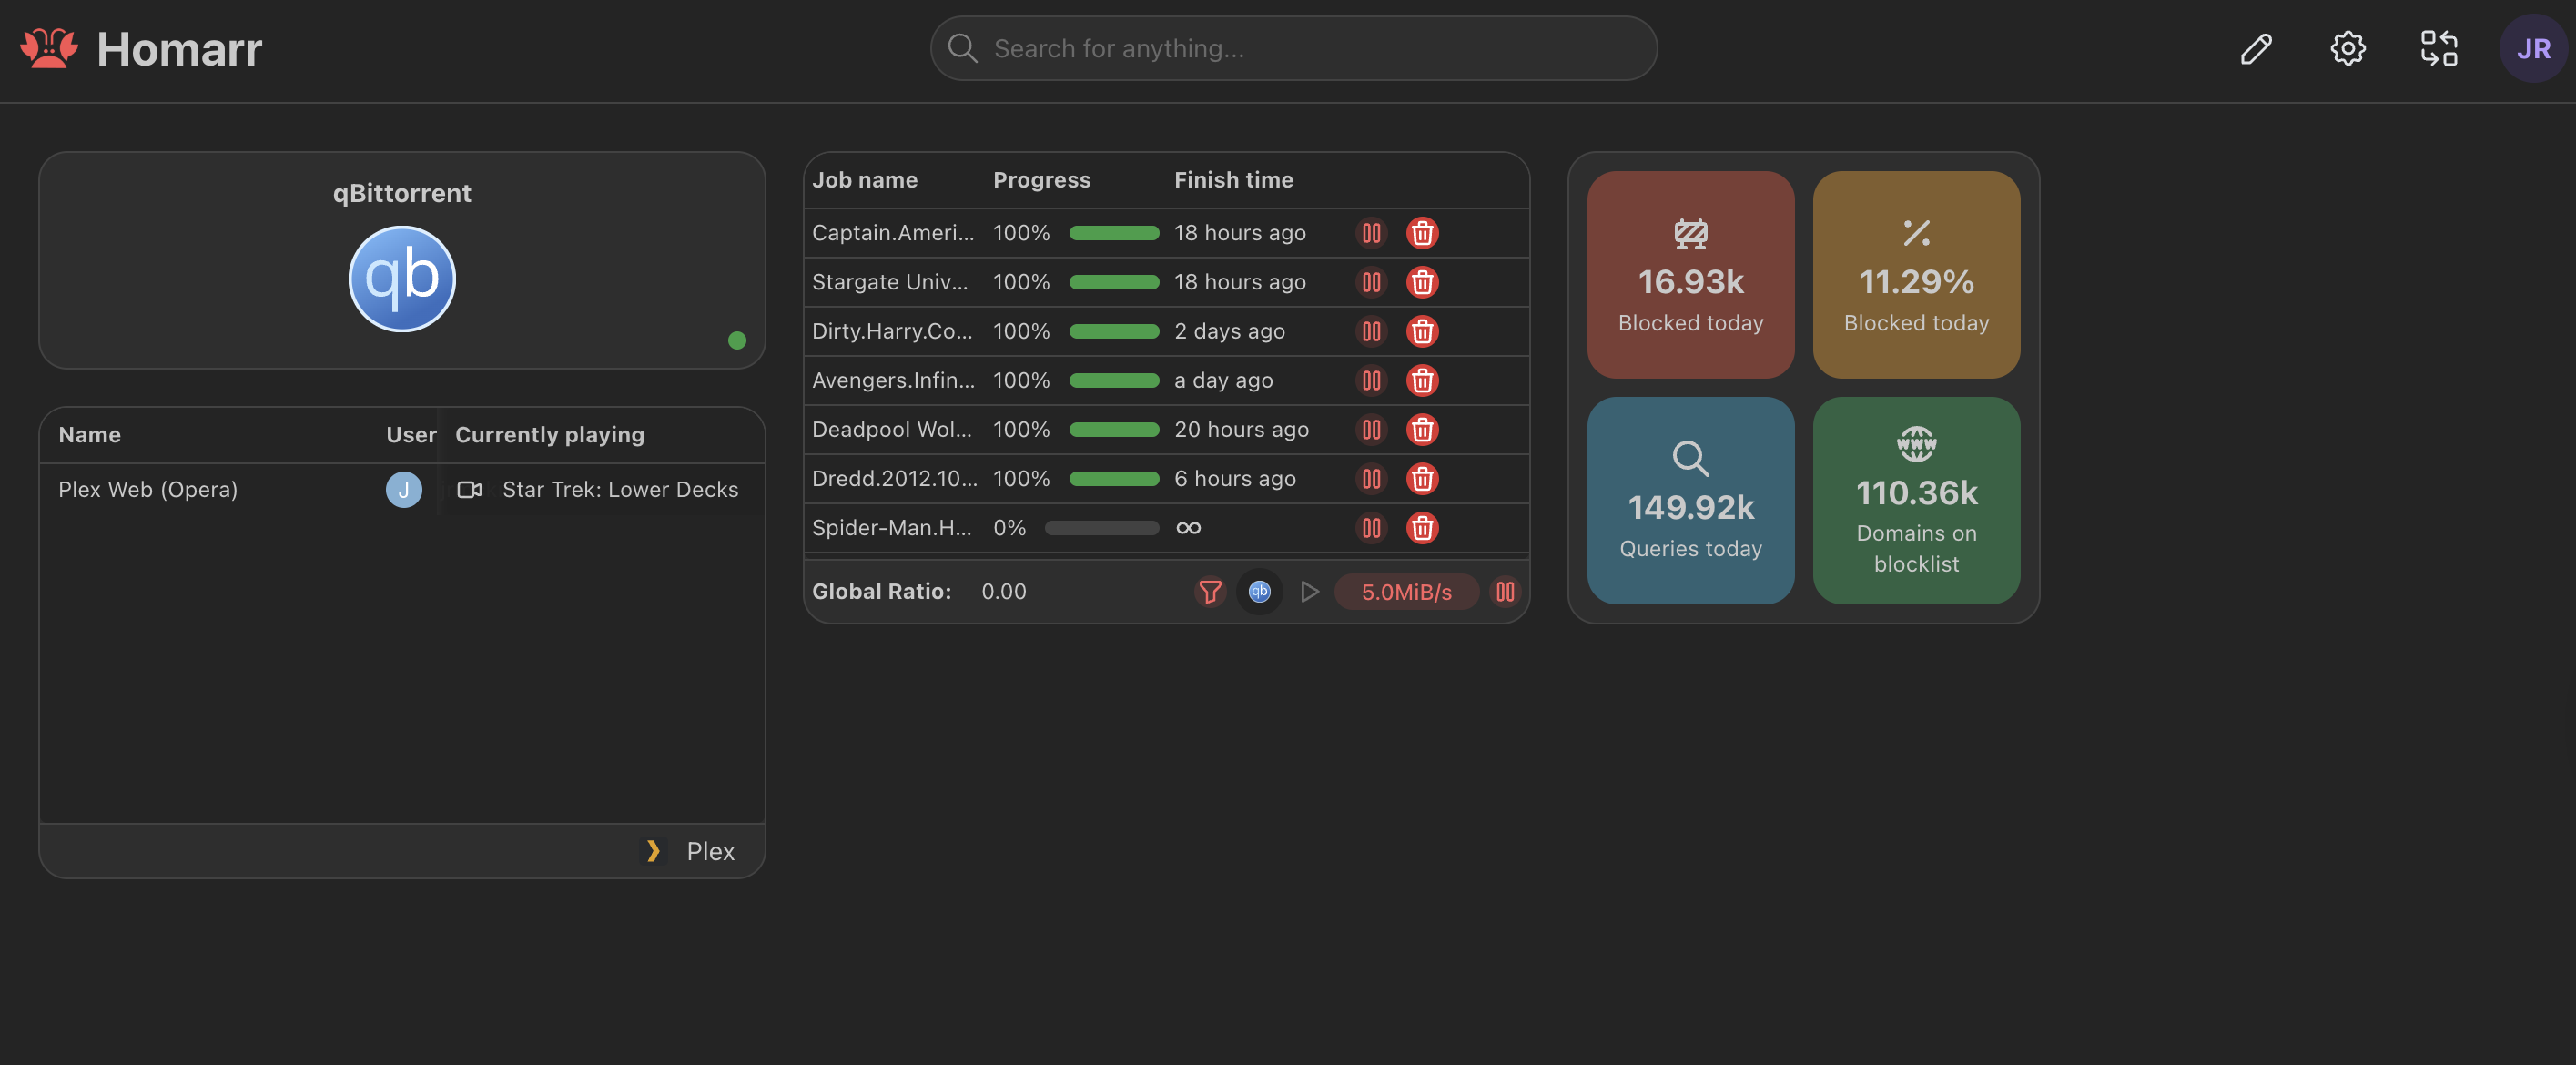Click the Spider-Man download progress bar
2576x1065 pixels.
pyautogui.click(x=1101, y=528)
